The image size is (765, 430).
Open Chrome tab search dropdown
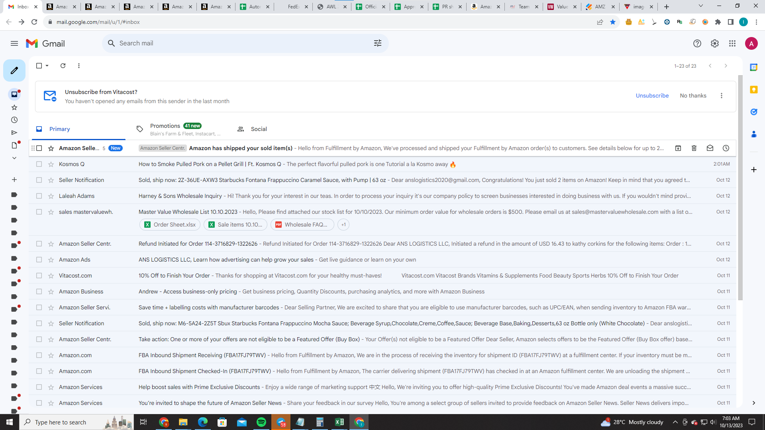[x=701, y=6]
